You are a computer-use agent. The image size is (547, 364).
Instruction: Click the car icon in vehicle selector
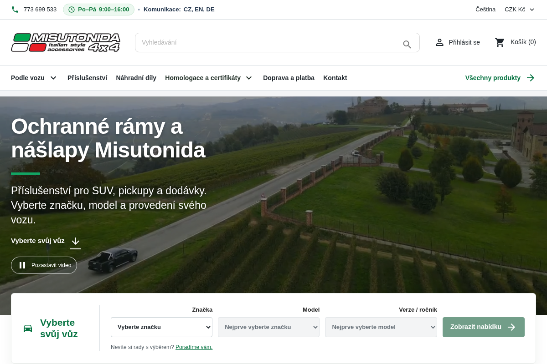click(x=28, y=329)
